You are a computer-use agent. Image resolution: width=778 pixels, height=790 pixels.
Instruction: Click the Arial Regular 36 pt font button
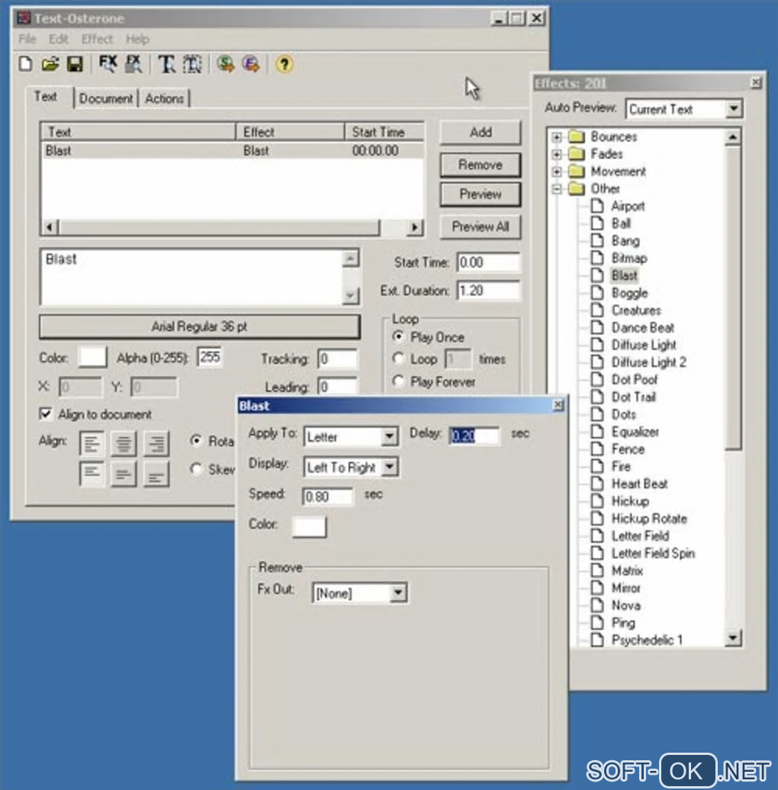200,326
